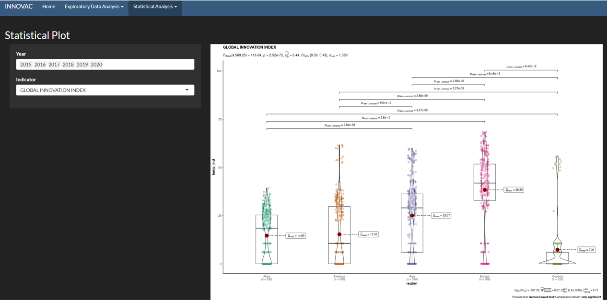
Task: Click Asia mean label showing 25.07
Action: (441, 216)
